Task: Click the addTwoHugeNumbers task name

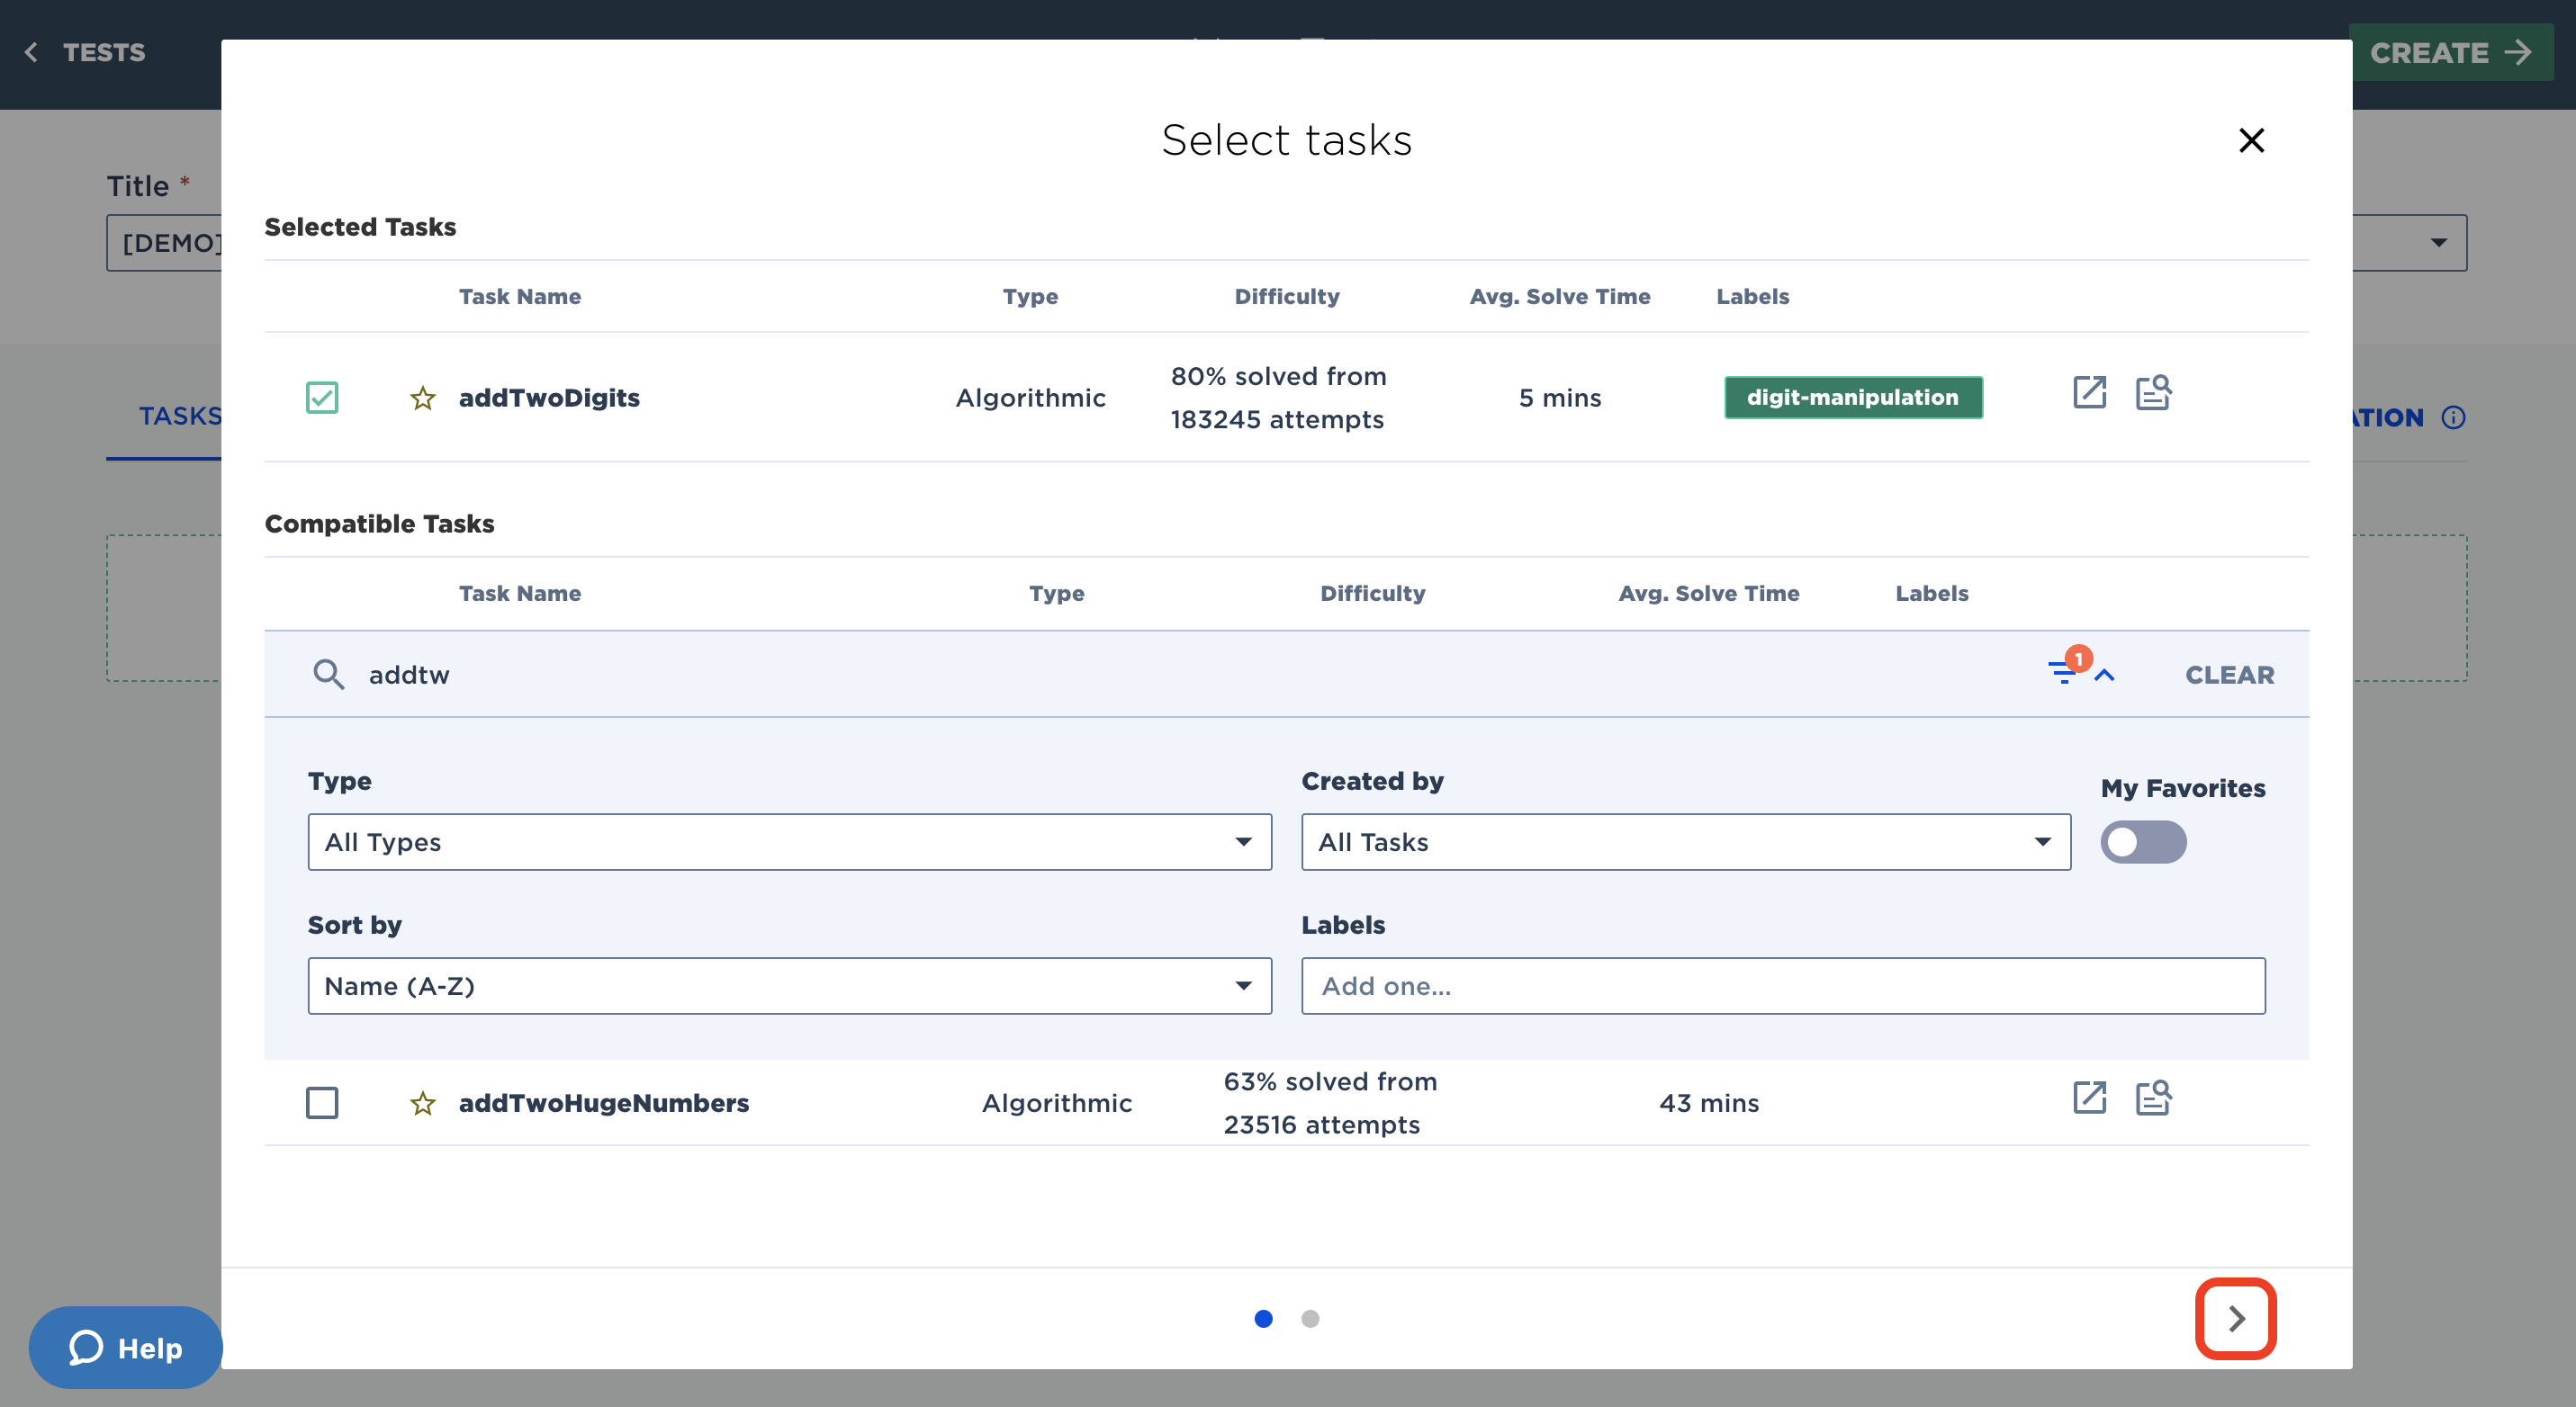Action: (604, 1103)
